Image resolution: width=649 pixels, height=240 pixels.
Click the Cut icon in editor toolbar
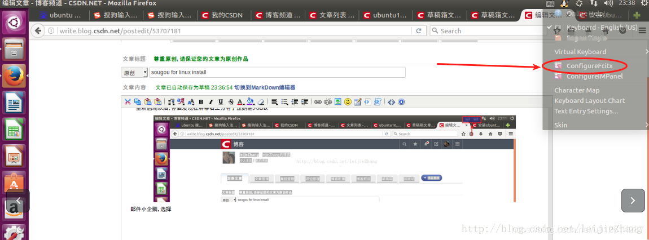coord(128,101)
